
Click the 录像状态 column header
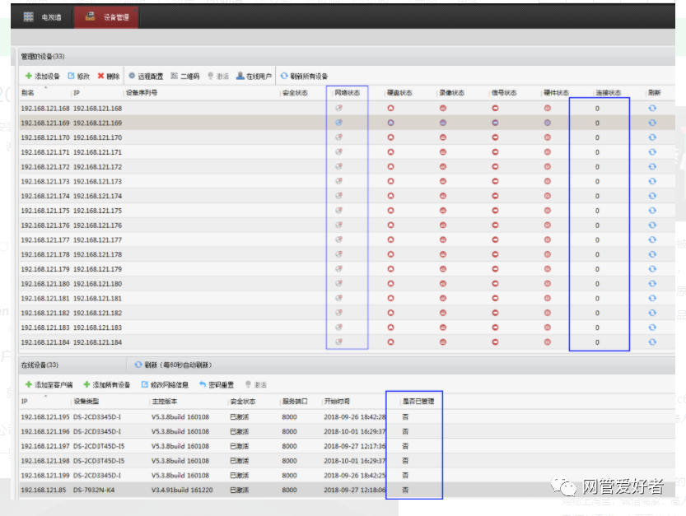(x=452, y=93)
